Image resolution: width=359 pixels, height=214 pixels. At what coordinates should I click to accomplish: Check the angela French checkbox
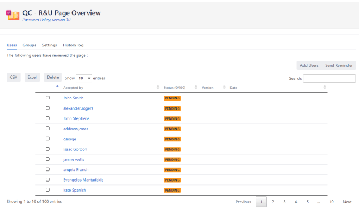[47, 169]
